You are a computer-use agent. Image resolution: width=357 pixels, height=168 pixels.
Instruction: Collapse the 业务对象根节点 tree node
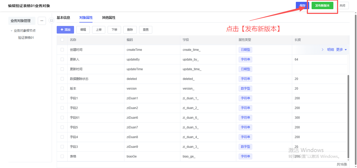[12, 31]
